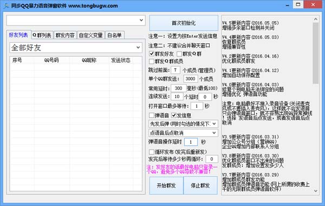Screen dimensions: 325x206
Task: Close the window
Action: click(313, 4)
